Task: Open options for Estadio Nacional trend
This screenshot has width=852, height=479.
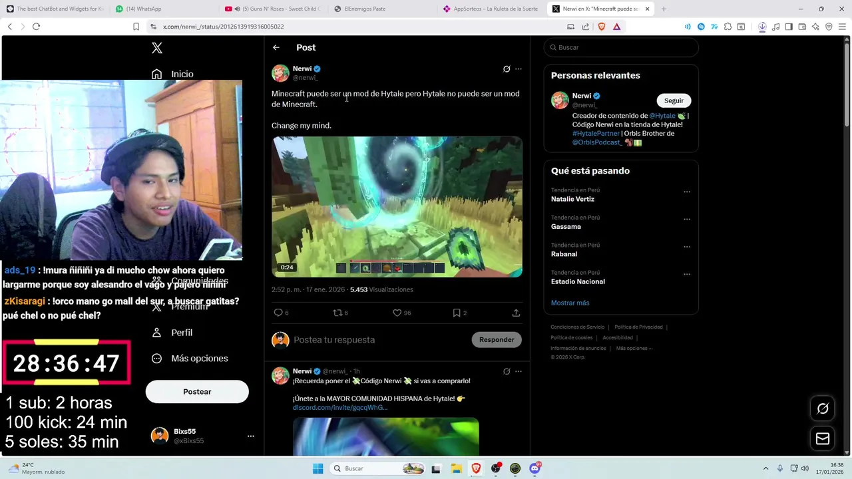Action: [x=687, y=274]
